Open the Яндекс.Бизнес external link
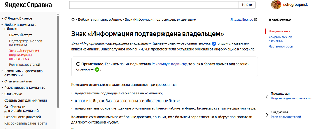 click(x=241, y=20)
